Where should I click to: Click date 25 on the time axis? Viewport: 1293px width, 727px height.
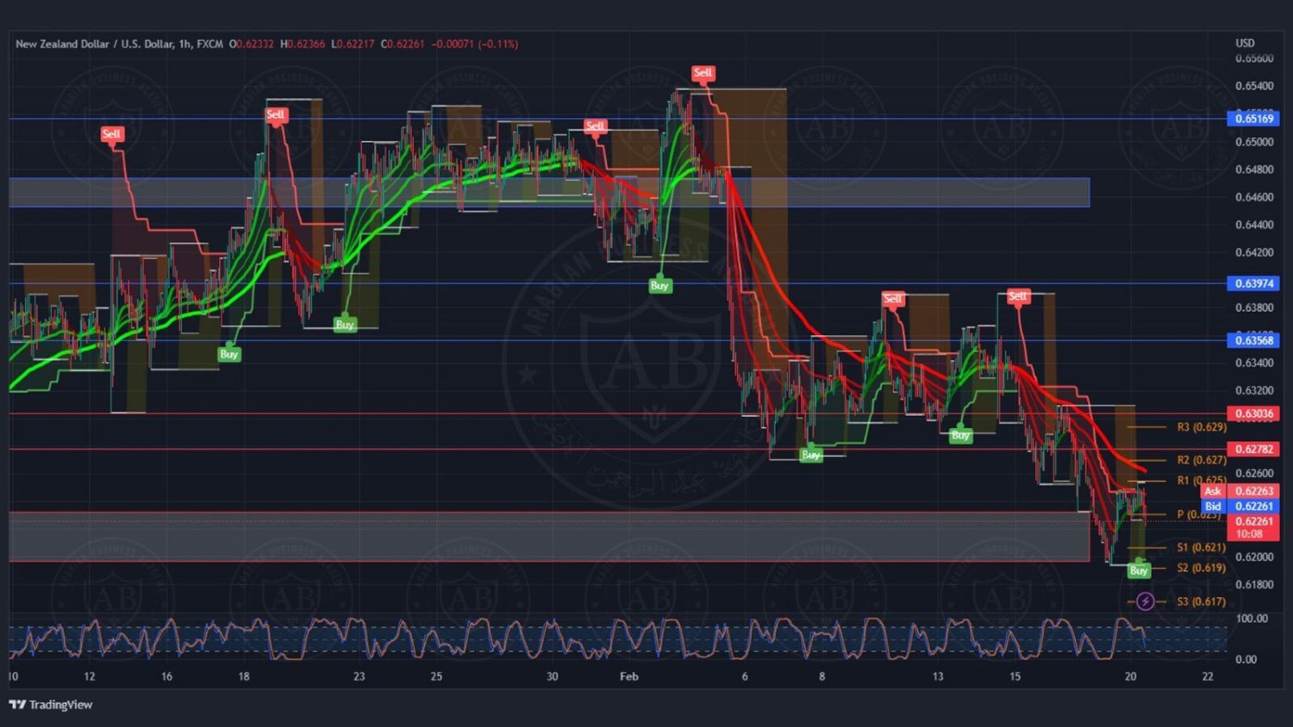click(436, 676)
